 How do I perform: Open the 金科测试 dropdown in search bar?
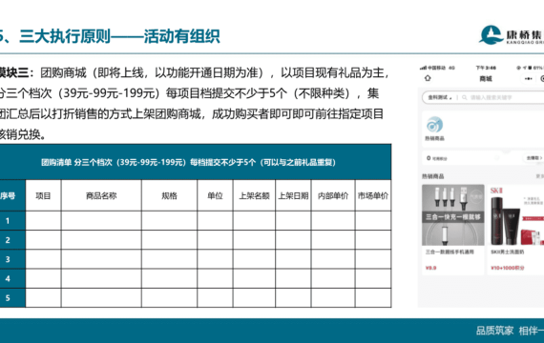pyautogui.click(x=440, y=98)
